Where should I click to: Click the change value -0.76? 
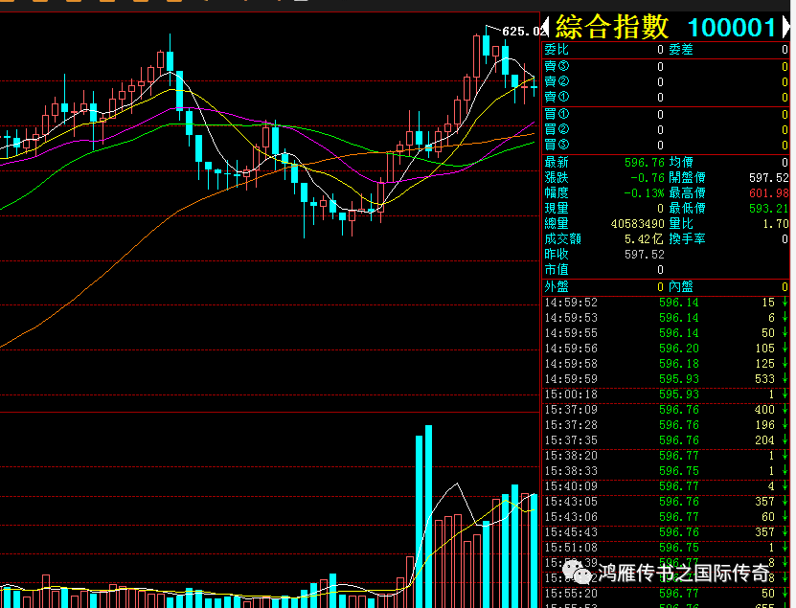coord(648,178)
